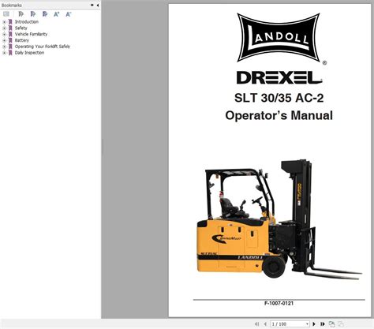This screenshot has height=329, width=374.
Task: Expand Operating Your Forklift Safely bookmark
Action: pyautogui.click(x=4, y=47)
